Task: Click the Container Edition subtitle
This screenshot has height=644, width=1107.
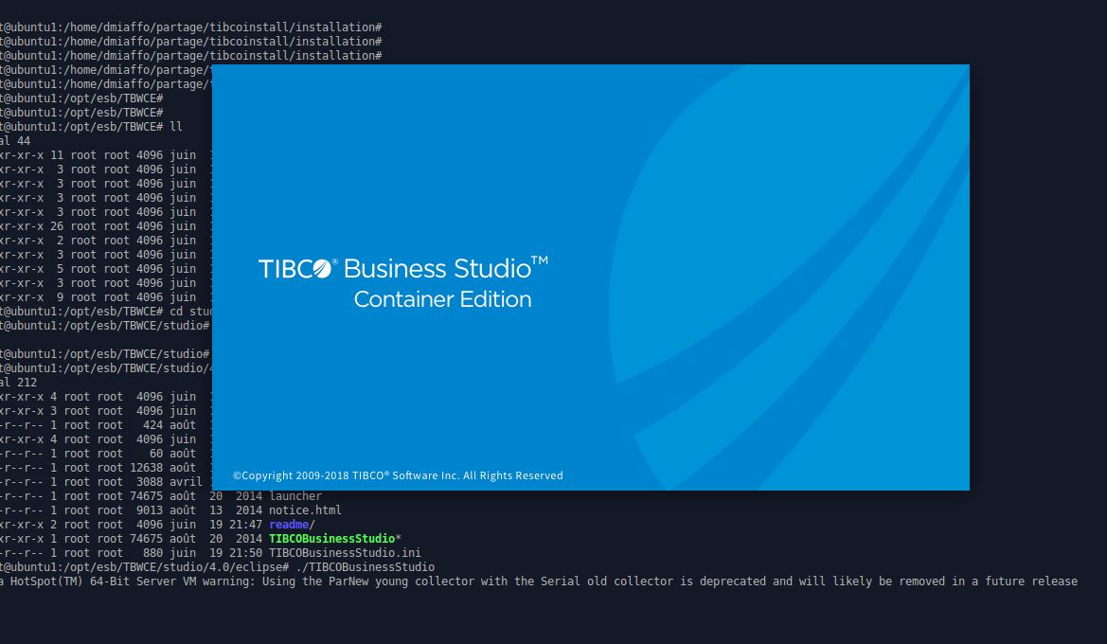Action: [441, 299]
